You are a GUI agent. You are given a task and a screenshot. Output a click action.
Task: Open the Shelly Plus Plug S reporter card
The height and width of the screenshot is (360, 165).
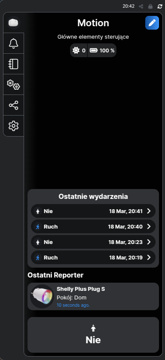point(93,296)
